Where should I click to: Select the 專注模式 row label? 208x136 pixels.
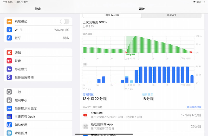pyautogui.click(x=21, y=69)
